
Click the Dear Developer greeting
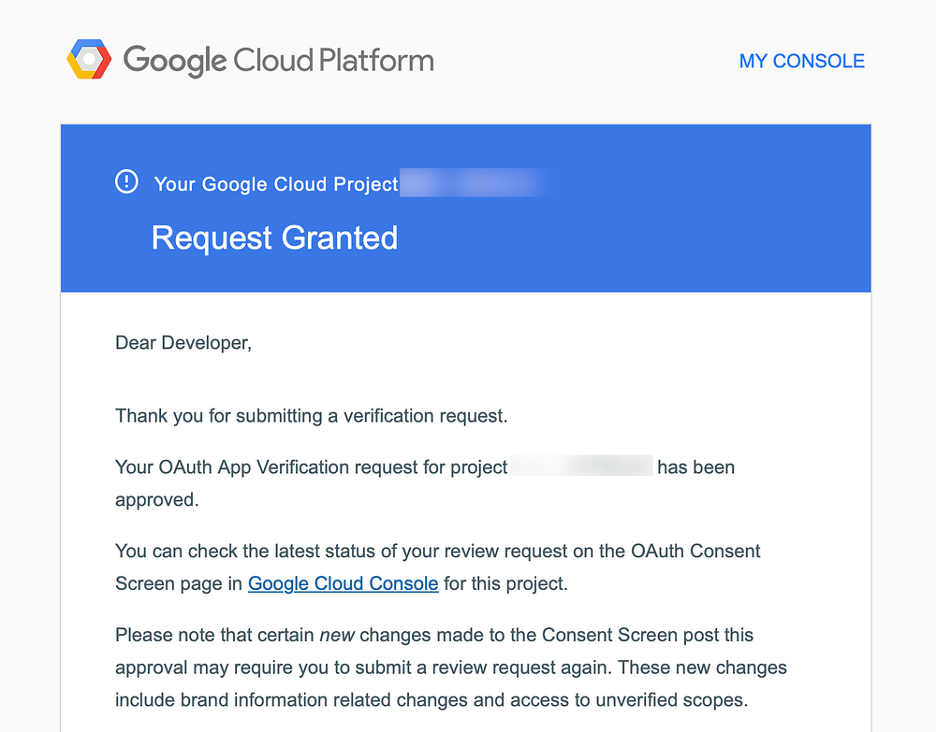pyautogui.click(x=183, y=343)
